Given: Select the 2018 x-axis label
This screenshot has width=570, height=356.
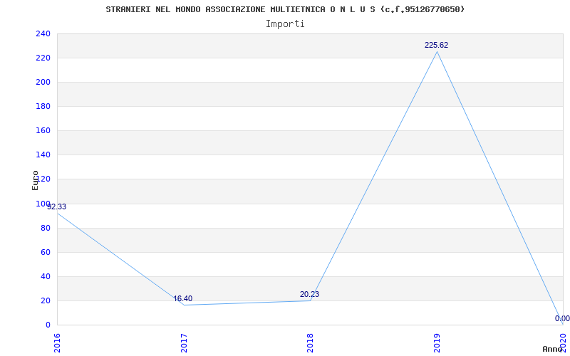Looking at the screenshot, I should 310,343.
